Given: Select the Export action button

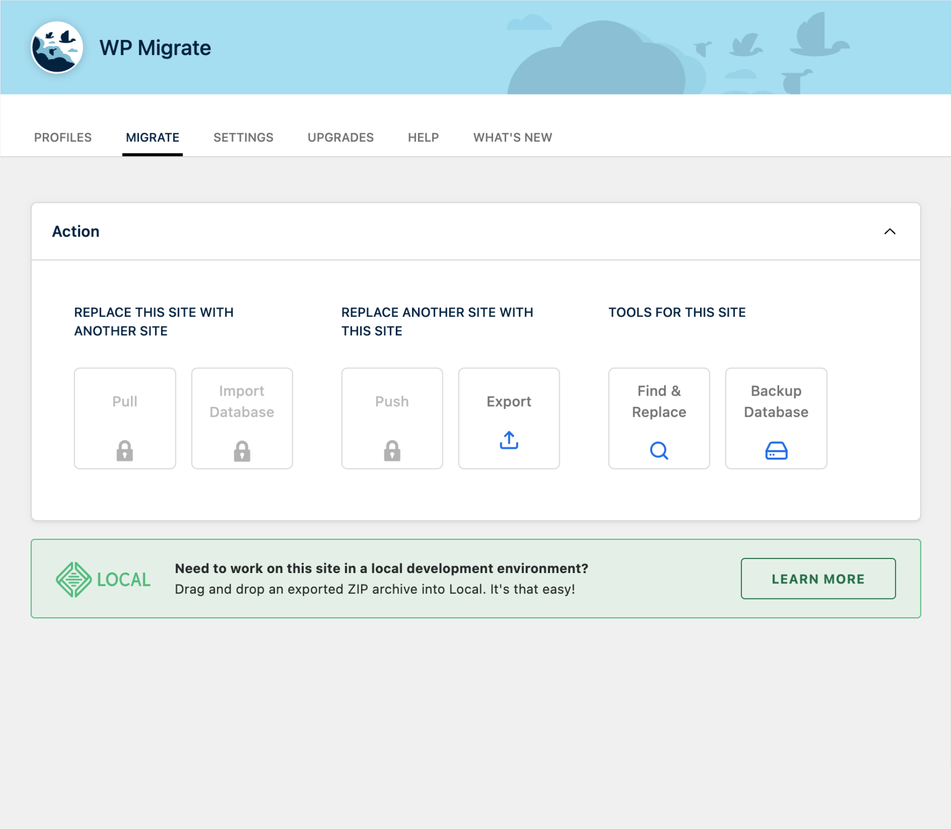Looking at the screenshot, I should pyautogui.click(x=508, y=418).
